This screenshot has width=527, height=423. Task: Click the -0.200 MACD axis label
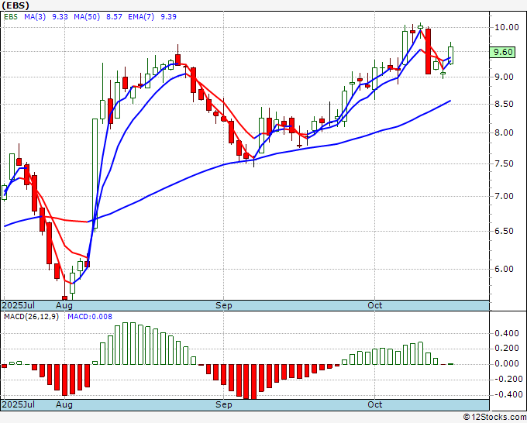(507, 379)
